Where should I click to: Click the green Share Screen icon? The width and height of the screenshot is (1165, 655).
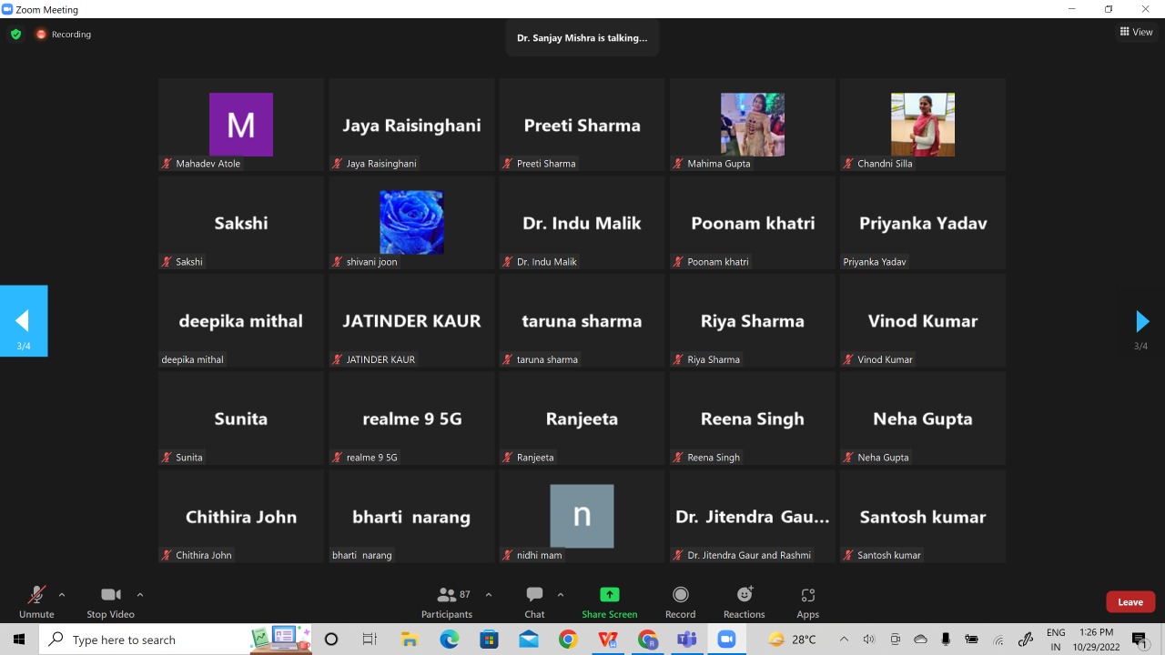[x=610, y=595]
